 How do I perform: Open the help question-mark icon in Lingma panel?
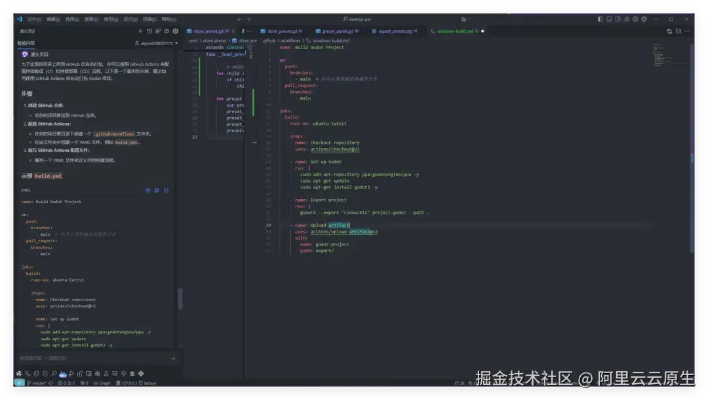click(167, 31)
